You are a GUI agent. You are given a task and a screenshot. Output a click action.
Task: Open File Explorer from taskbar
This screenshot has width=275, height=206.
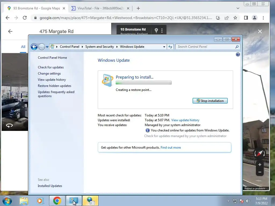tap(24, 201)
